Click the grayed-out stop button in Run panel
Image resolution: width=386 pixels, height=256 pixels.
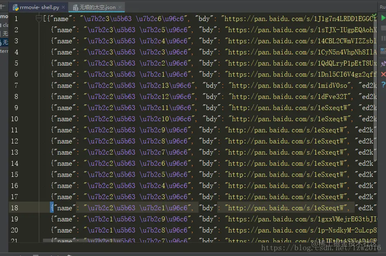[383, 27]
